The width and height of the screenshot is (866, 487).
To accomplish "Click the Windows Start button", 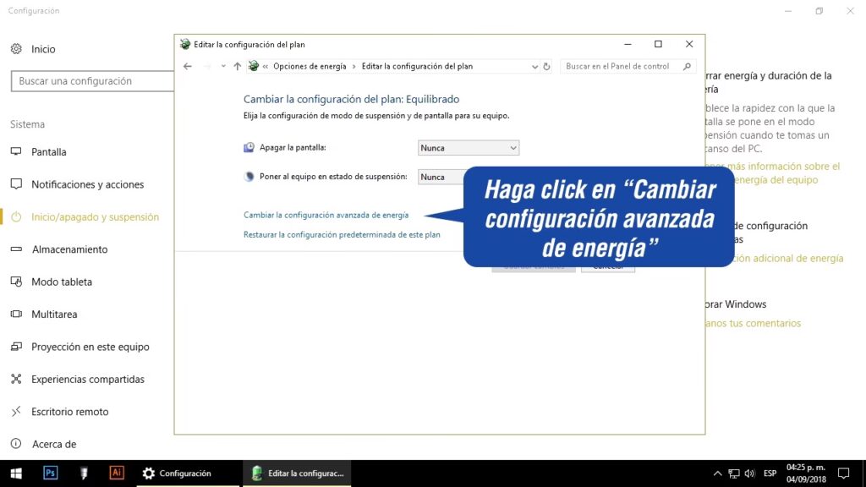I will tap(16, 473).
